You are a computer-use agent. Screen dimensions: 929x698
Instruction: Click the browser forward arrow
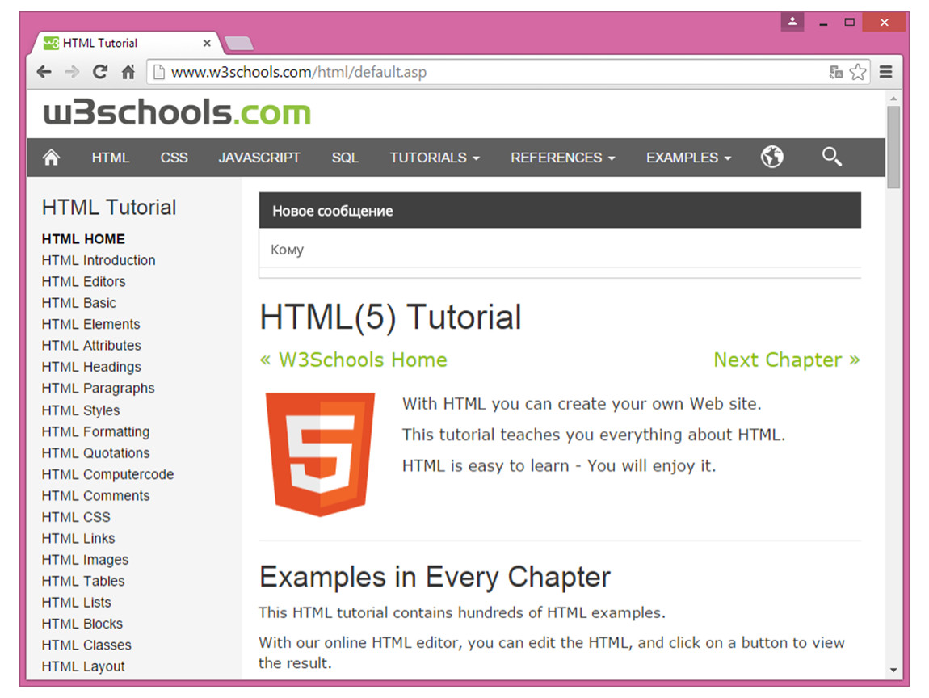coord(72,72)
